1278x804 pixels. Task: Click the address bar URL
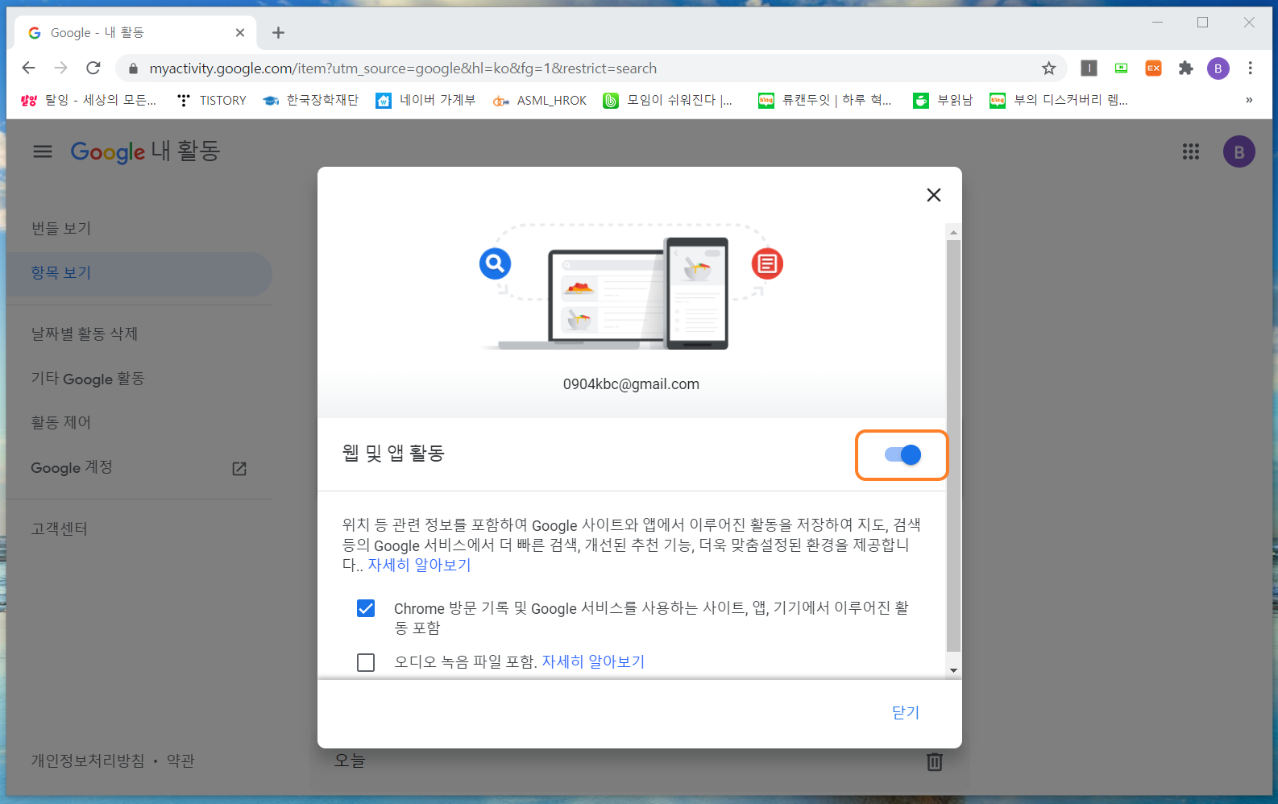(403, 68)
